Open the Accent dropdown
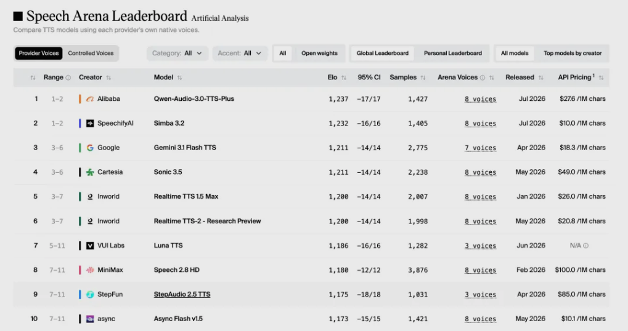Screen dimensions: 628x331 pyautogui.click(x=240, y=53)
